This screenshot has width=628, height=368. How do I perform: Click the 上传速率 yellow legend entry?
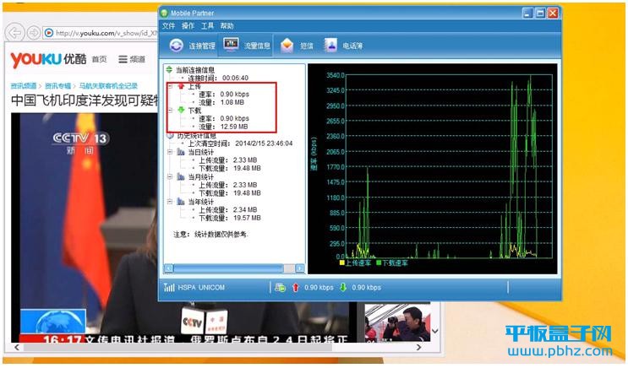[355, 262]
